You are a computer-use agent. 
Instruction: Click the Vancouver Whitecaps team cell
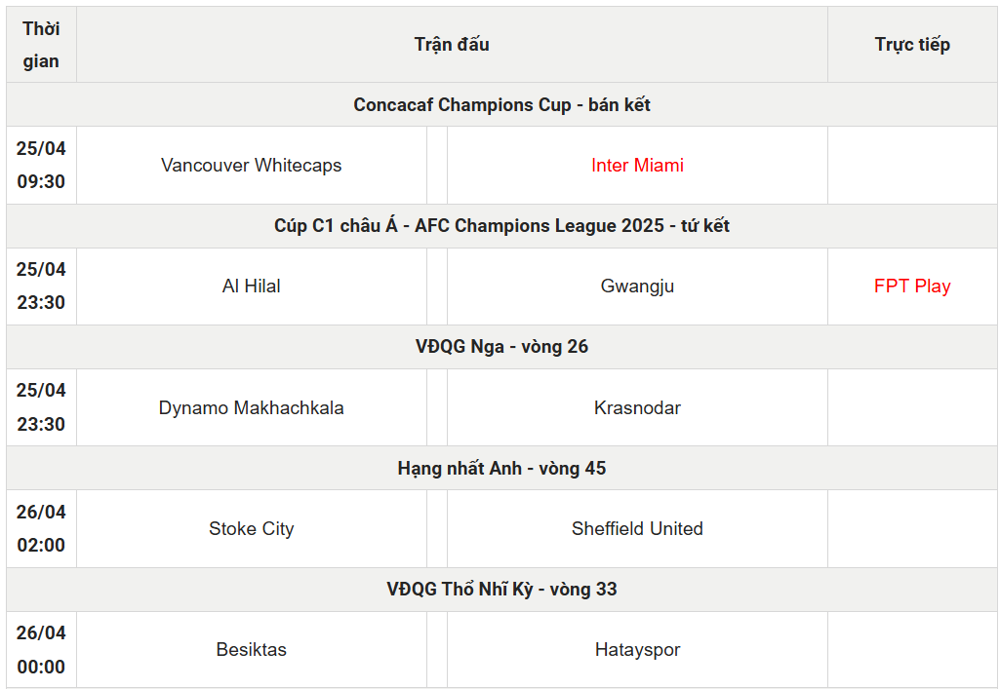252,166
